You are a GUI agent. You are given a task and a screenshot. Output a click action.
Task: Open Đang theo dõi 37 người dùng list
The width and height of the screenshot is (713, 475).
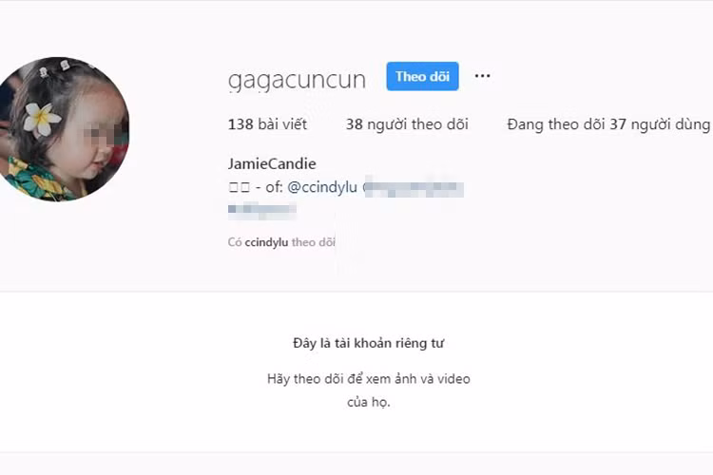(x=608, y=124)
